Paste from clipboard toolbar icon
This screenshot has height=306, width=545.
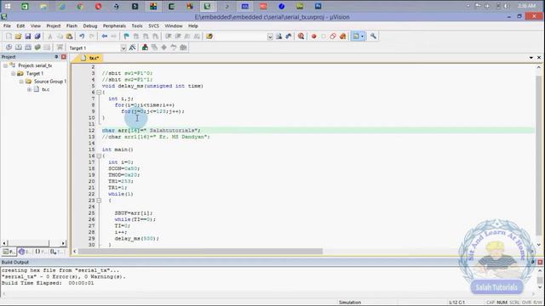69,37
